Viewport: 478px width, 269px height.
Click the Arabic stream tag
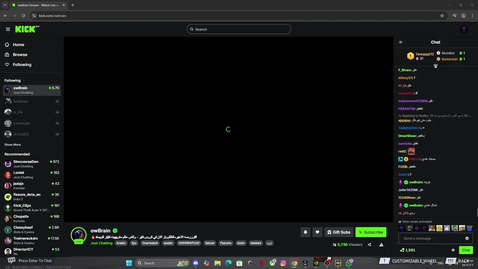point(121,243)
